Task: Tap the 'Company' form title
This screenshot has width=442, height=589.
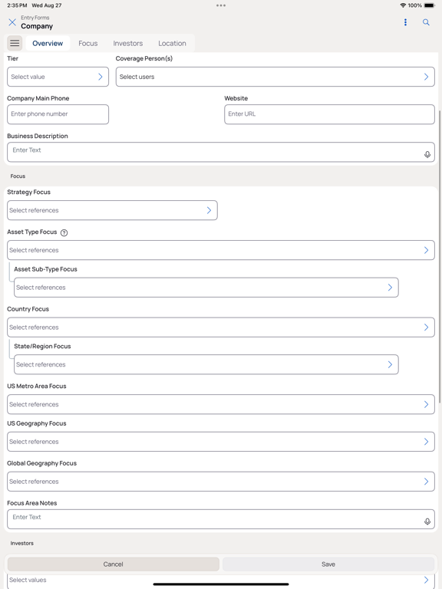Action: click(x=37, y=26)
